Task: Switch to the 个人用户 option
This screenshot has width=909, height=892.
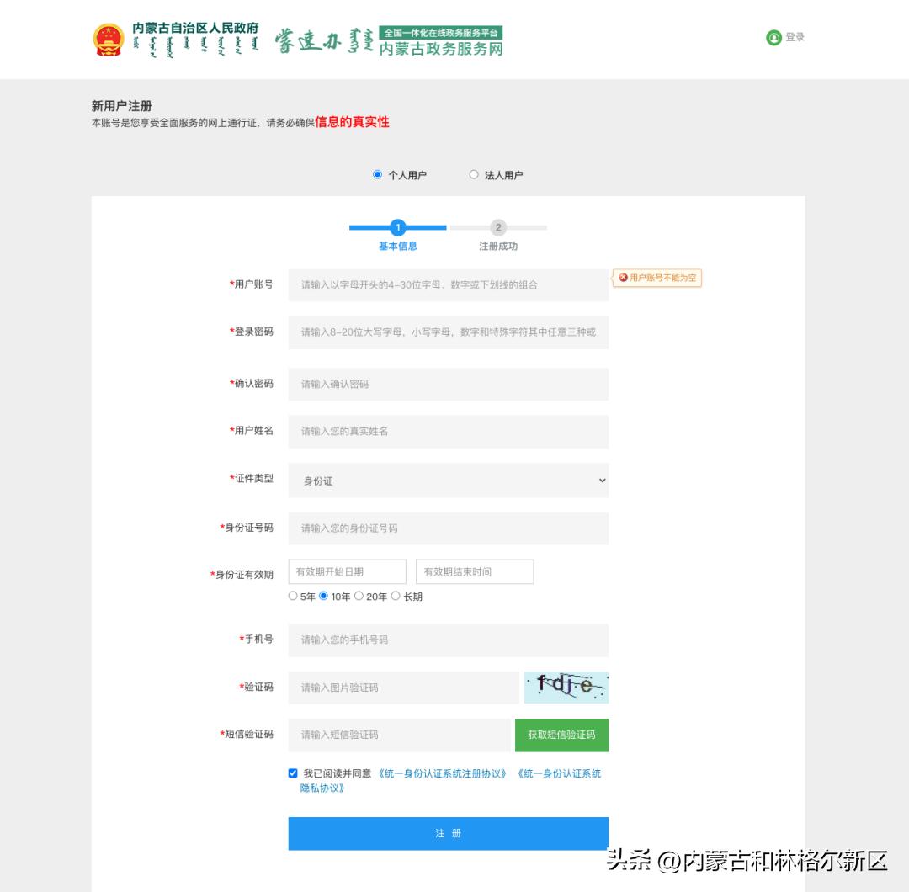Action: (377, 174)
